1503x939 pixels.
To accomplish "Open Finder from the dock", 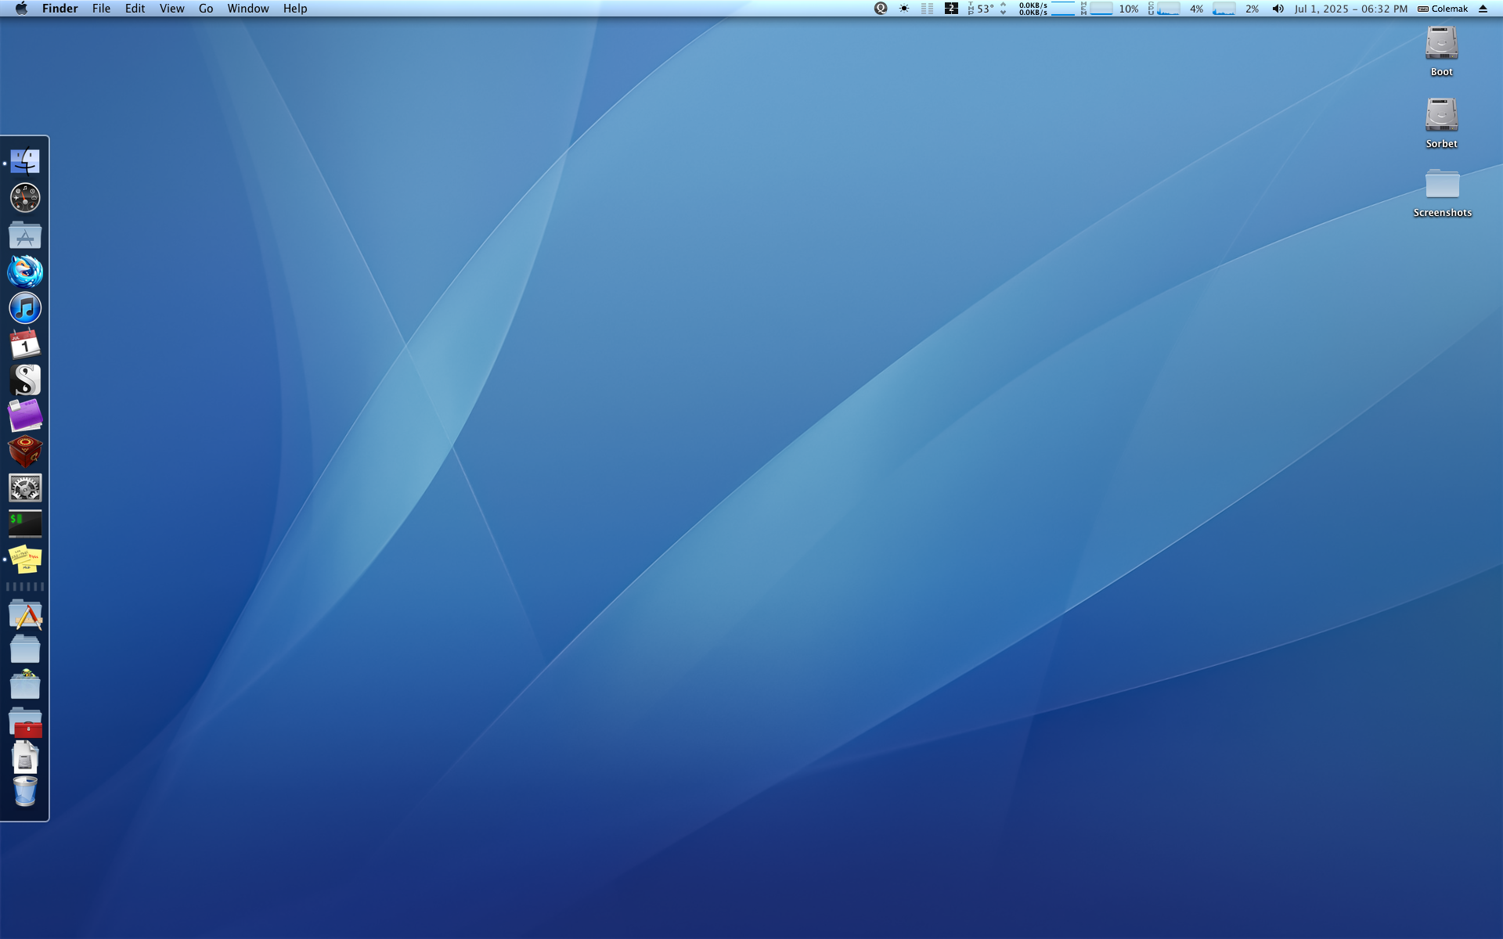I will (25, 162).
